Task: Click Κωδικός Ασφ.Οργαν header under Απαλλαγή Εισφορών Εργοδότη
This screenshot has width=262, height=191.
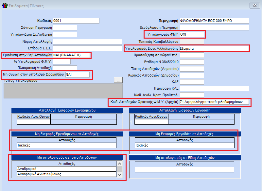Action: 151,116
